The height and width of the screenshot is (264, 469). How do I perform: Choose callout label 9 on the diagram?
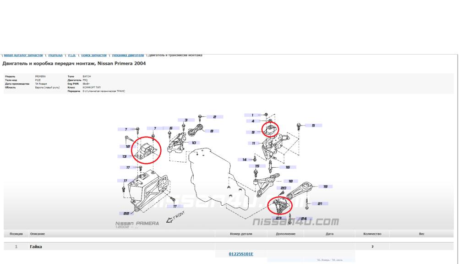click(x=253, y=132)
